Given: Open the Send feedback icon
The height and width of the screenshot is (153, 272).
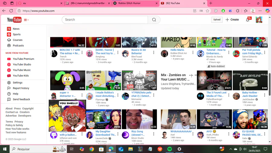Looking at the screenshot, I should [x=9, y=99].
